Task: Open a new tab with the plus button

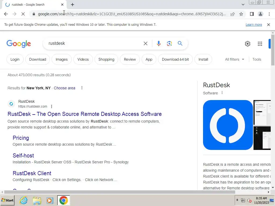Action: [x=73, y=5]
